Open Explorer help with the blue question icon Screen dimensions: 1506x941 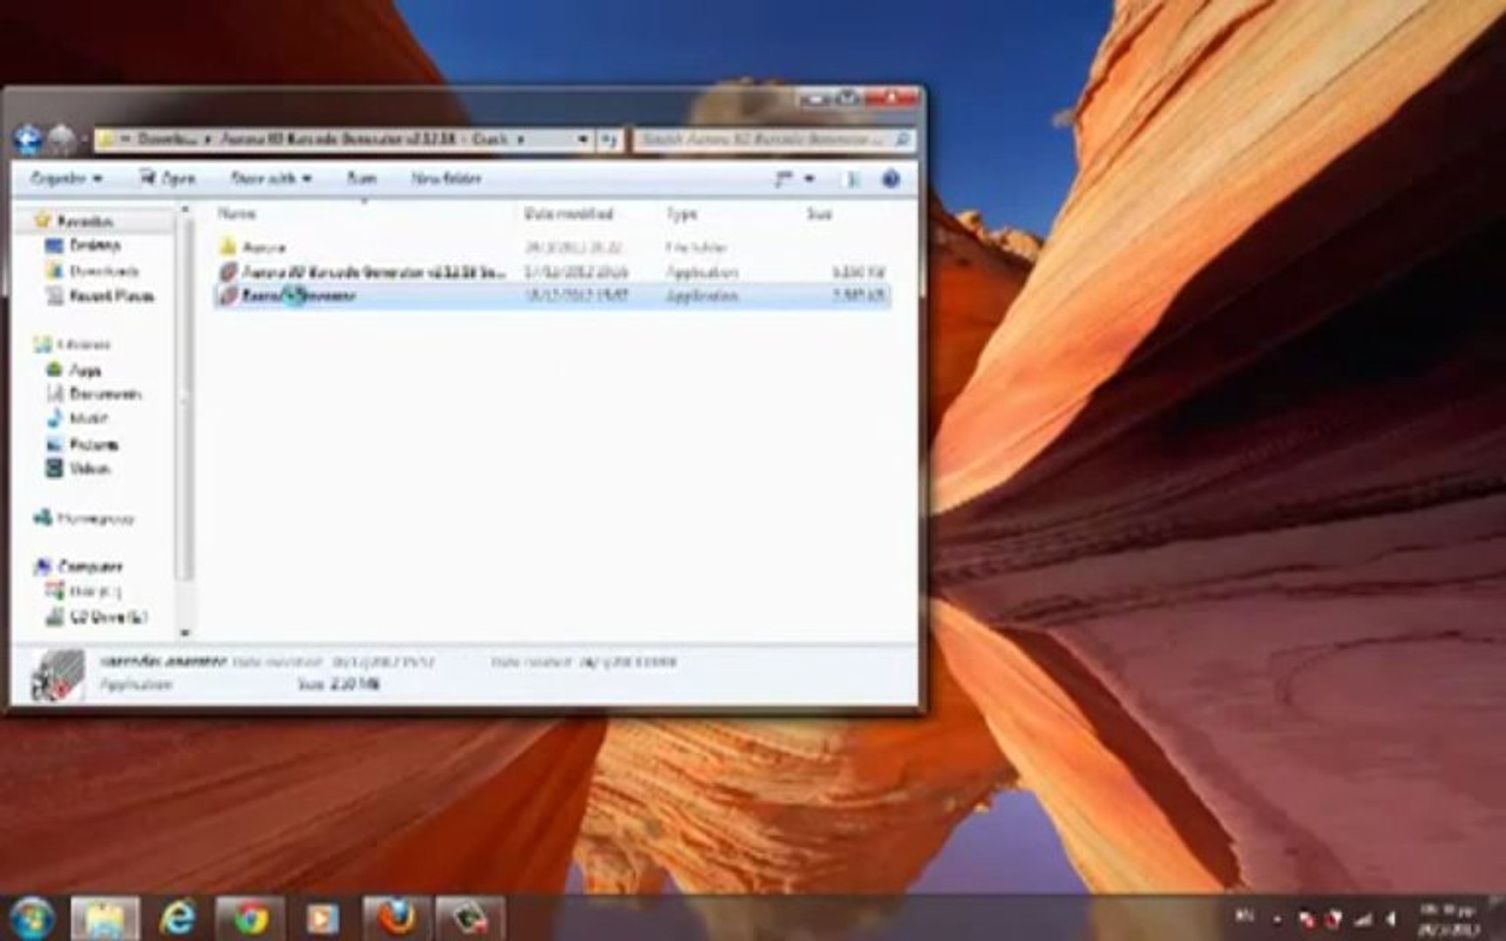[891, 179]
